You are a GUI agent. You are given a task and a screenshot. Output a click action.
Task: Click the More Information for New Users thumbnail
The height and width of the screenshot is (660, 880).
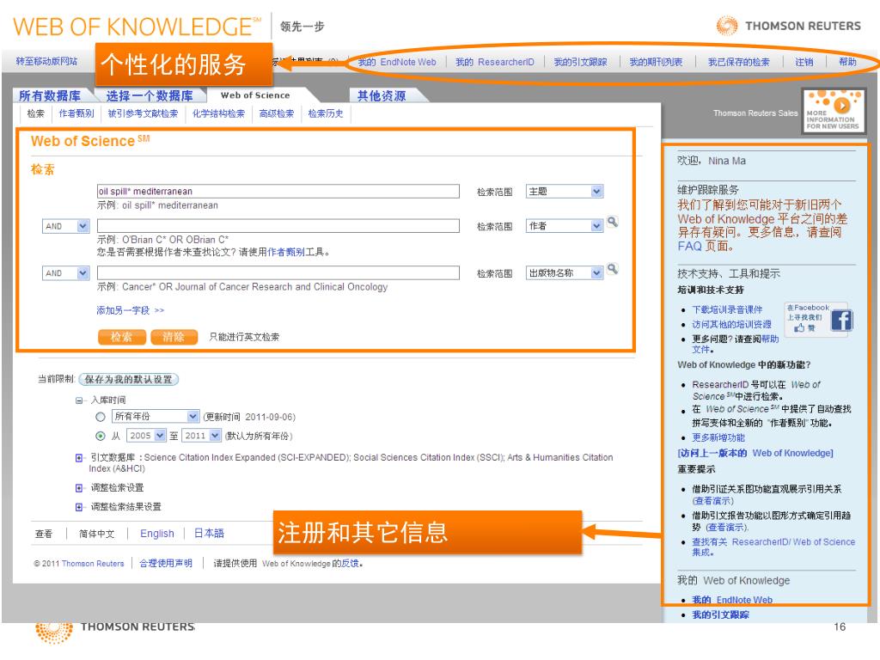tap(834, 111)
